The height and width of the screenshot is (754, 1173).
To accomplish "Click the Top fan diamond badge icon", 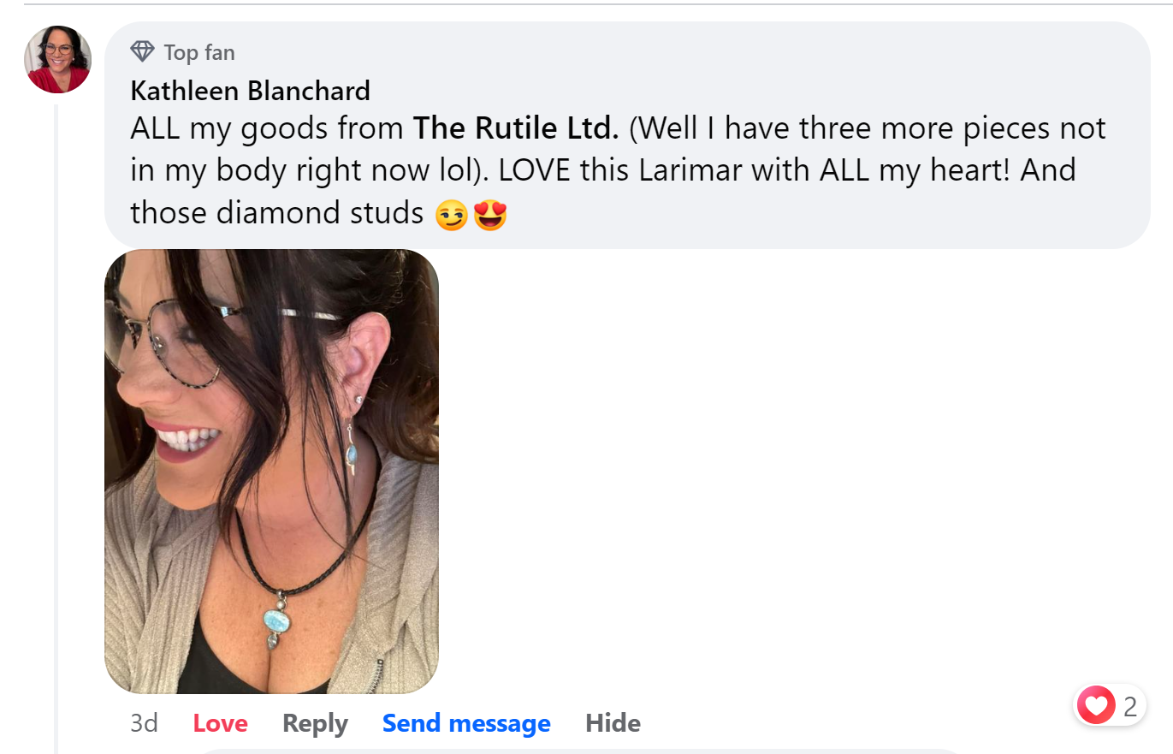I will coord(142,52).
